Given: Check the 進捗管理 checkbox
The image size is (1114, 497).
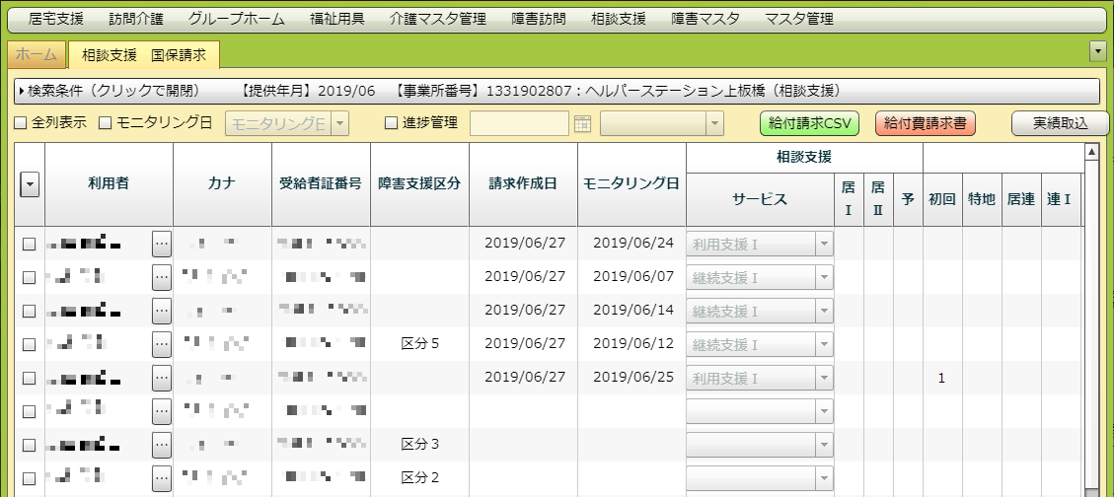Looking at the screenshot, I should click(391, 123).
